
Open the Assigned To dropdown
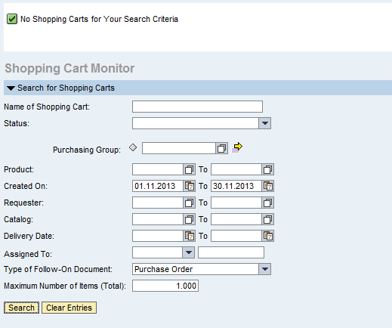point(189,252)
